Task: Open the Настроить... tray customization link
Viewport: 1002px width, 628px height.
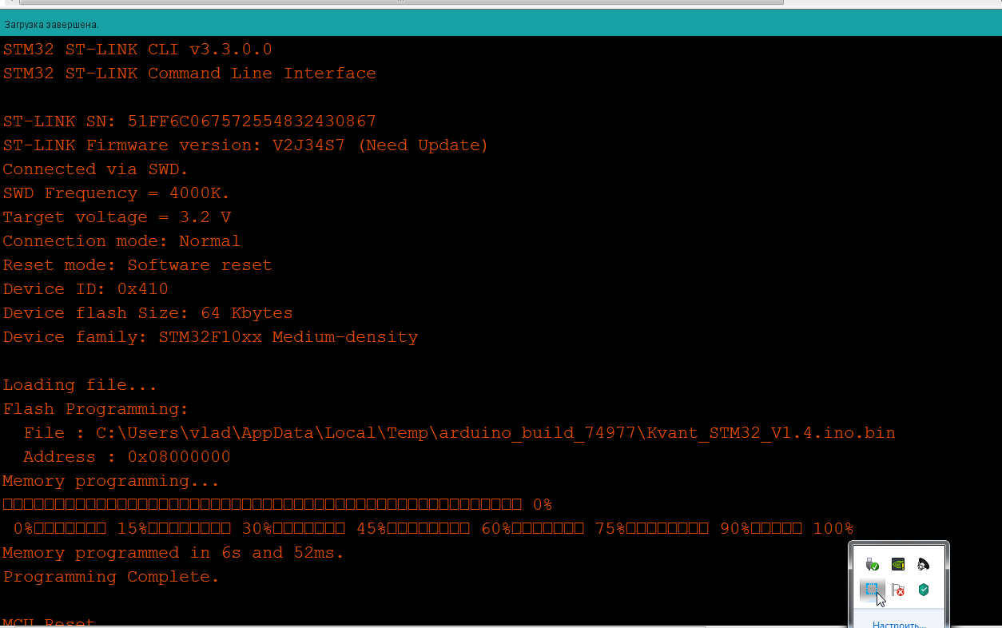Action: (x=899, y=624)
